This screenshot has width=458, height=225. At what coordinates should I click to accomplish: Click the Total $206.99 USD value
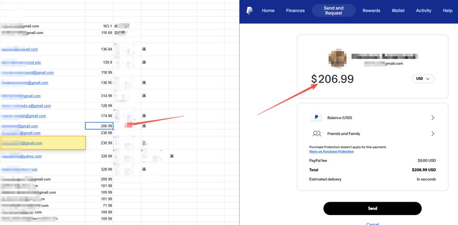(x=424, y=170)
